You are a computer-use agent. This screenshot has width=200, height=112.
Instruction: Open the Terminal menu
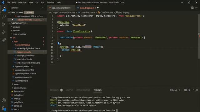pos(50,2)
